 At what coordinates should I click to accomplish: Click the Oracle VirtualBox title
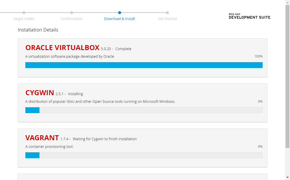click(x=62, y=48)
